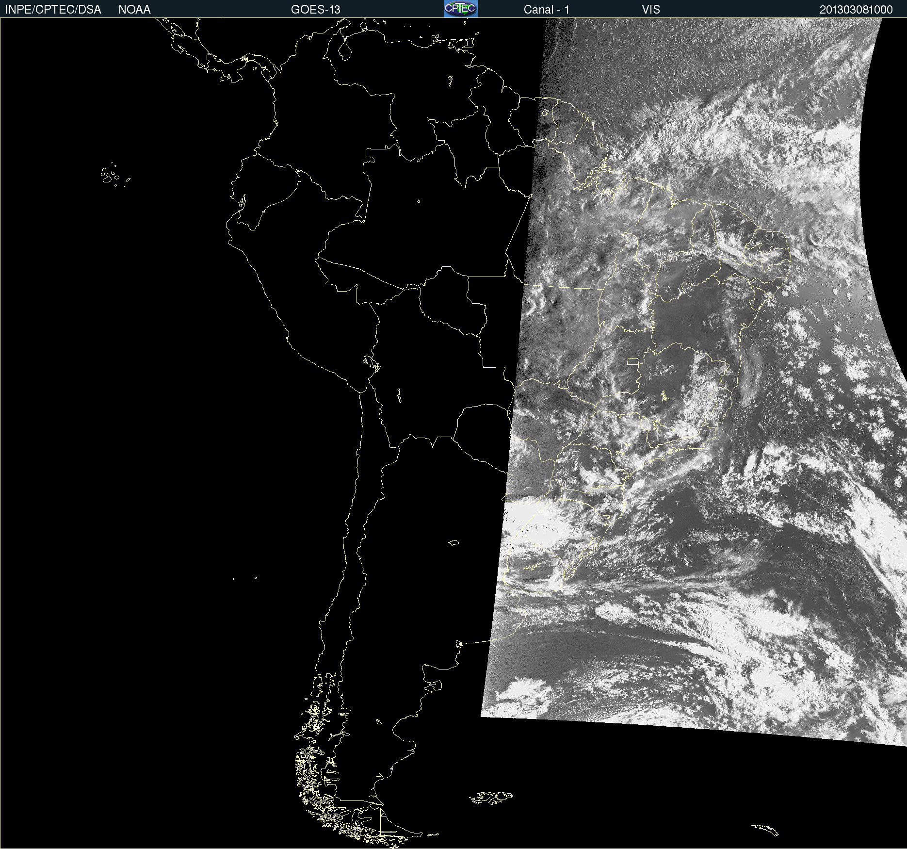The height and width of the screenshot is (849, 907).
Task: Click the VIS channel label
Action: 651,10
